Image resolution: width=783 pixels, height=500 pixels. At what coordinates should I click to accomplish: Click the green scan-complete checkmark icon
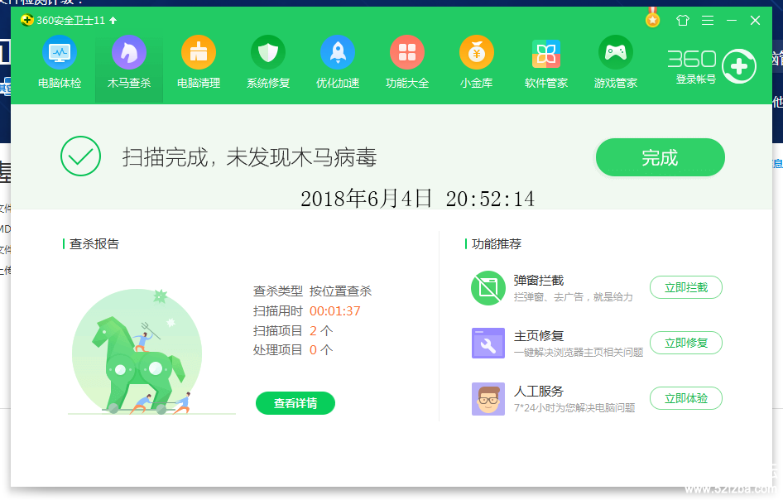[x=80, y=156]
